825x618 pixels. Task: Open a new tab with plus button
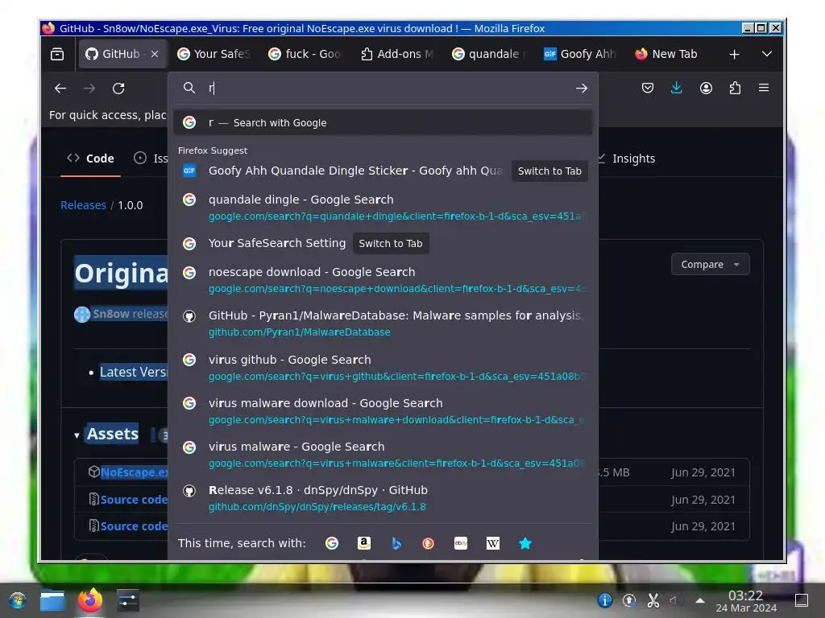[734, 54]
